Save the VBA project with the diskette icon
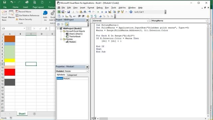Image resolution: width=213 pixels, height=120 pixels. 69,12
